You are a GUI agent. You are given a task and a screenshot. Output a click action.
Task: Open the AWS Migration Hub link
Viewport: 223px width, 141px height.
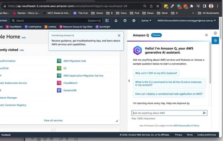pyautogui.click(x=75, y=61)
